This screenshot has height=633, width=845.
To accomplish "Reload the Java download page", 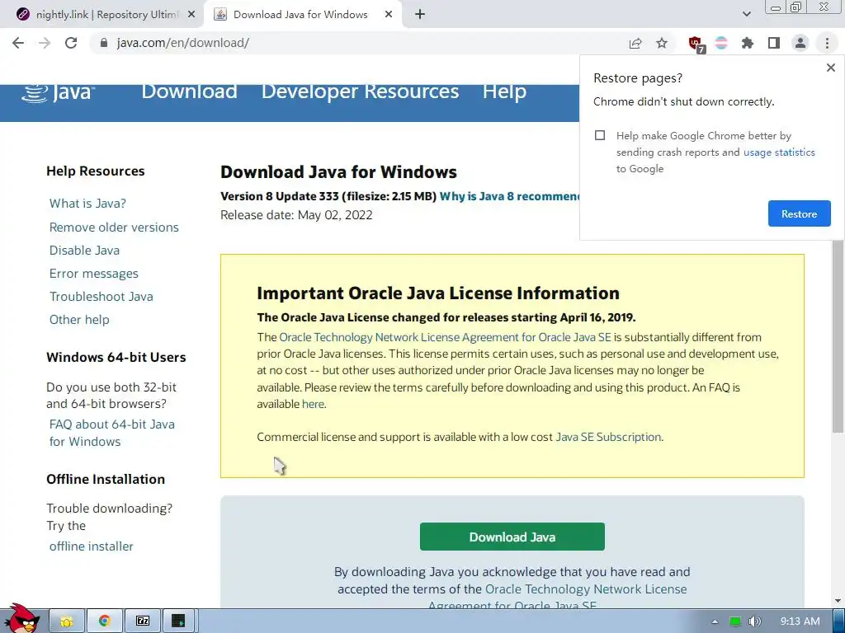I will point(71,43).
